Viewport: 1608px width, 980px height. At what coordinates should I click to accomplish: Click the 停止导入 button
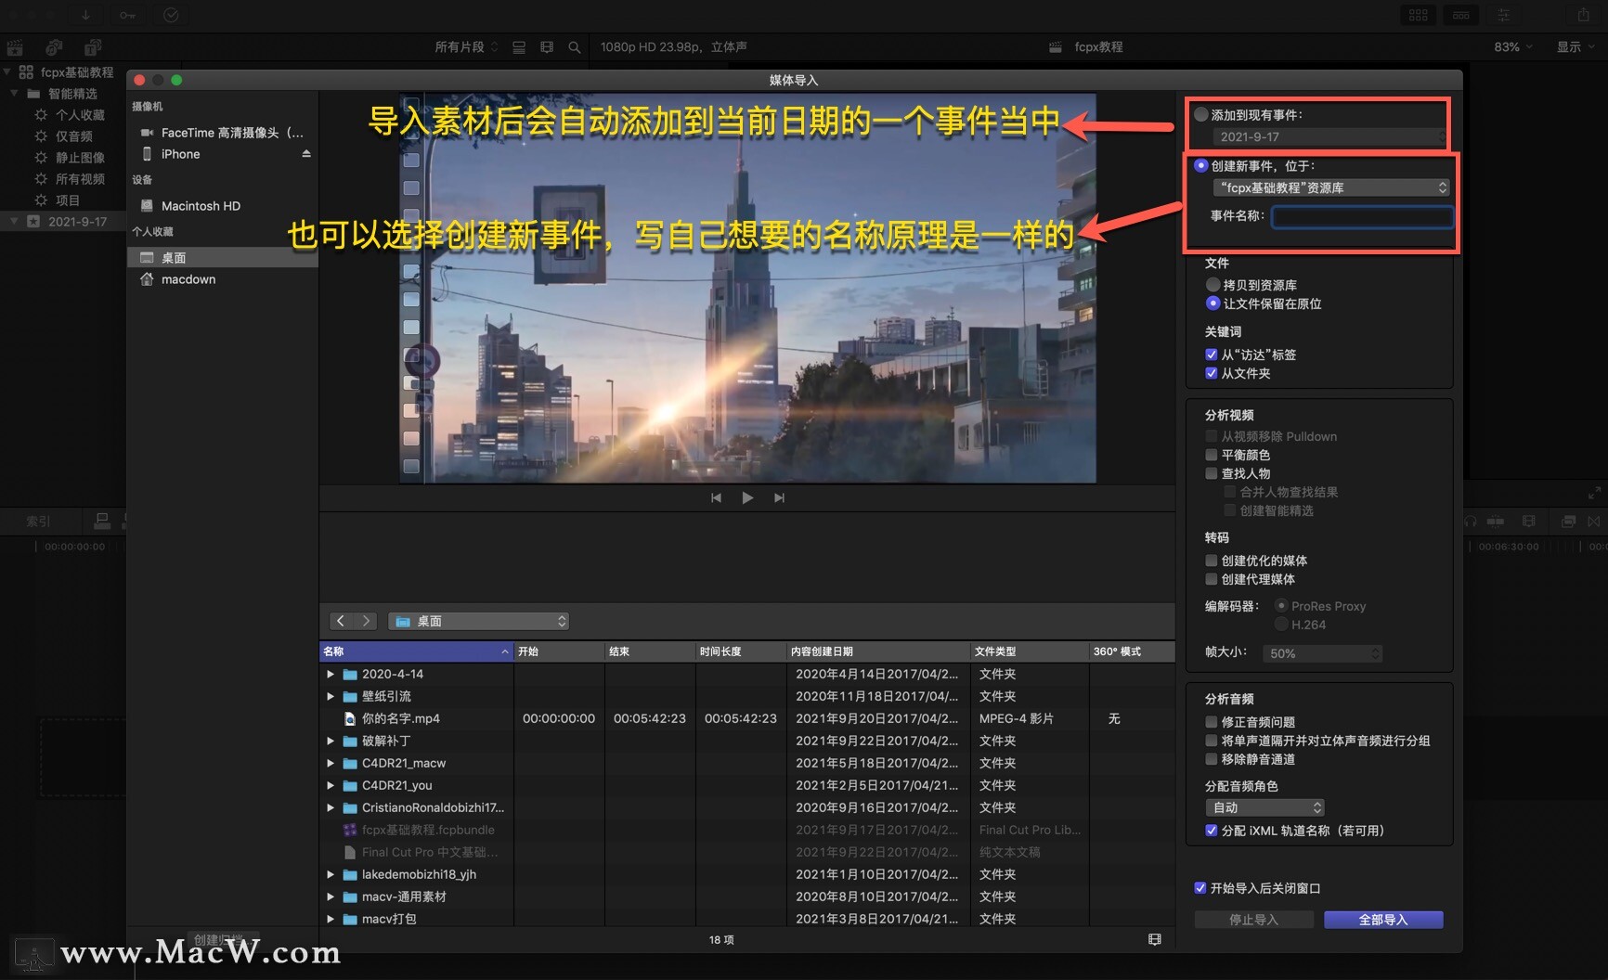click(x=1253, y=920)
